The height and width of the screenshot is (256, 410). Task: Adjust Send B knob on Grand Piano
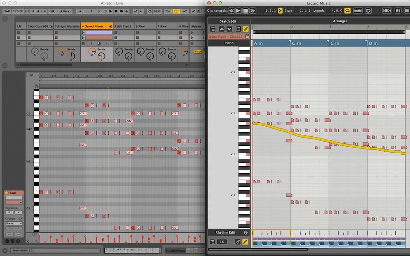(x=101, y=56)
